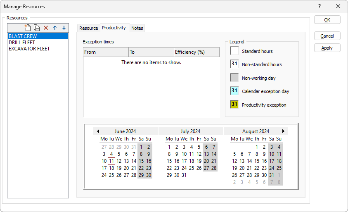Click the From column header

click(106, 52)
